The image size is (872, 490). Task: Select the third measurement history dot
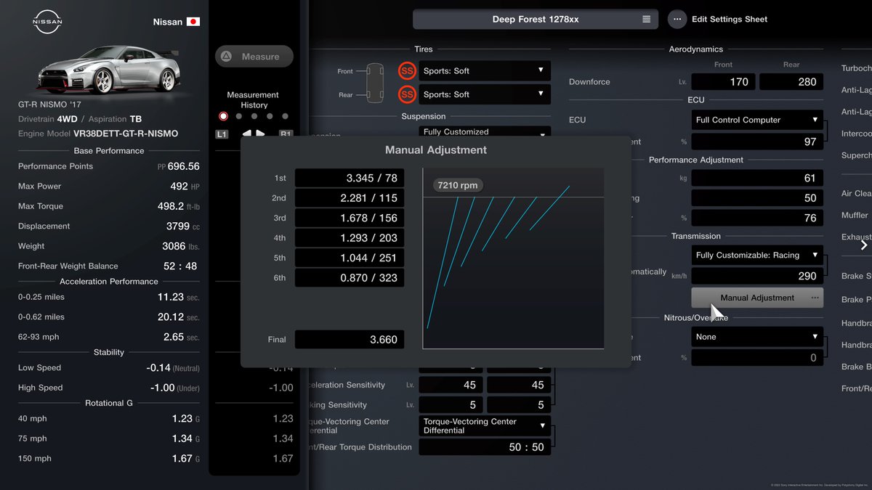[x=254, y=116]
